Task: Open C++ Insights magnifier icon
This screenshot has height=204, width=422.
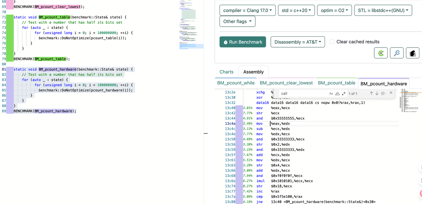Action: (x=397, y=53)
